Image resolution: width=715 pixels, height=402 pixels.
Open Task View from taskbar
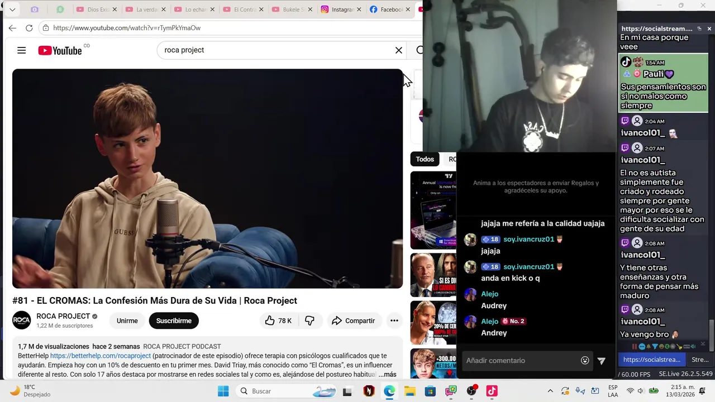click(347, 391)
